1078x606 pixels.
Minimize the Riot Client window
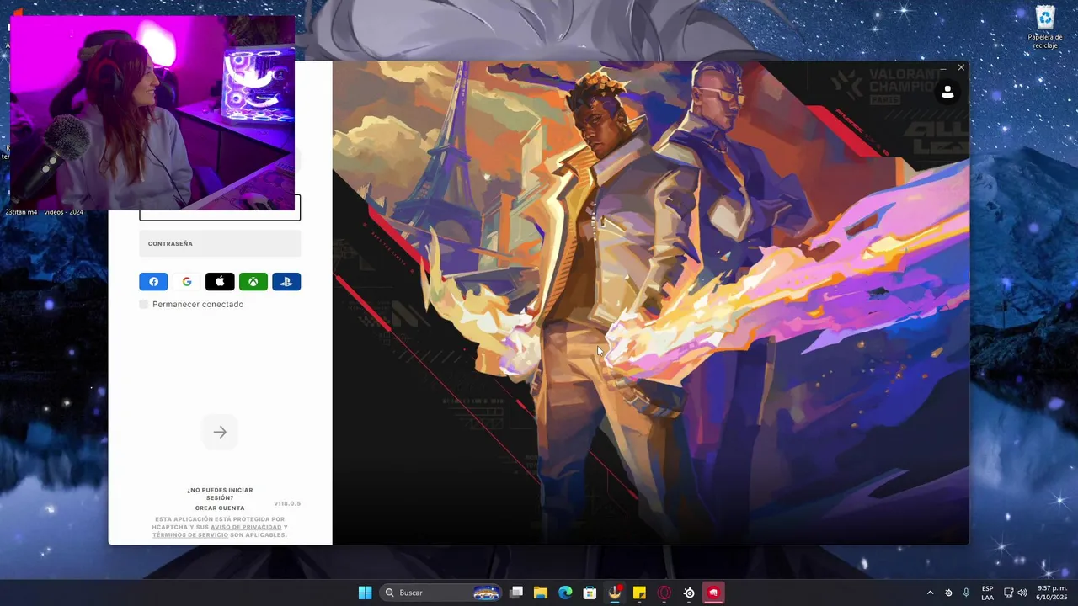pyautogui.click(x=943, y=68)
